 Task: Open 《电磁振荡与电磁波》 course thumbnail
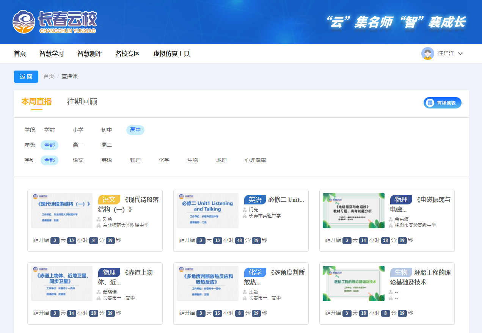[353, 210]
